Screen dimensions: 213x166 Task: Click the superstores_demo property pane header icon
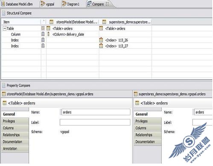(x=136, y=94)
